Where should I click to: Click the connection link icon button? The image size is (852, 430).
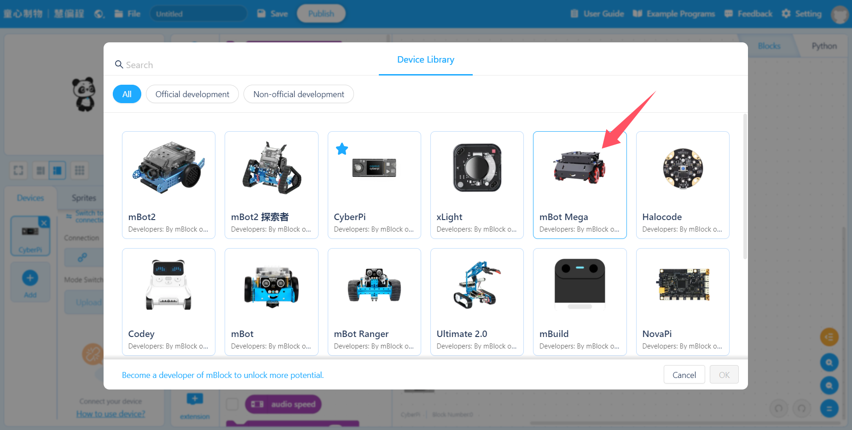[82, 257]
